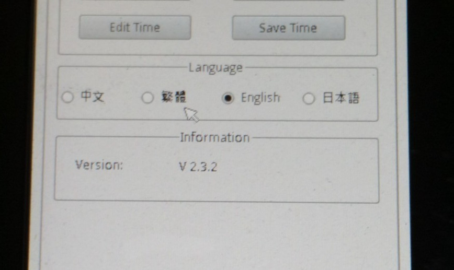Screen dimensions: 454x270
Task: Click the English language label text
Action: [x=260, y=98]
